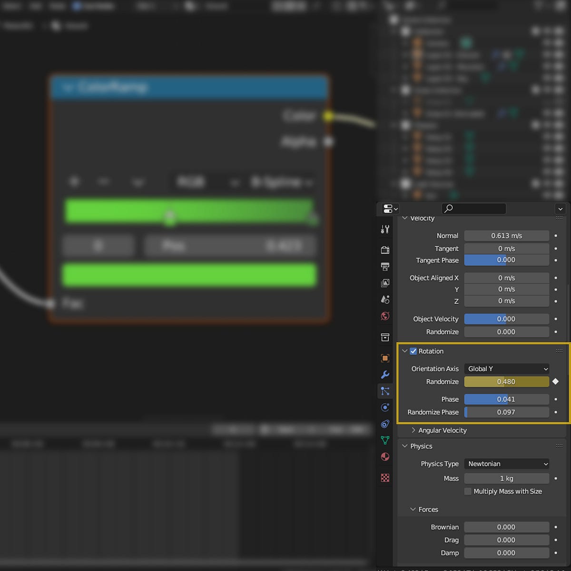Select the Output properties tab
This screenshot has width=571, height=571.
click(385, 266)
